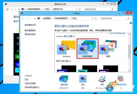The width and height of the screenshot is (137, 94).
Task: Click the theme list scrollbar thumb
Action: (129, 51)
